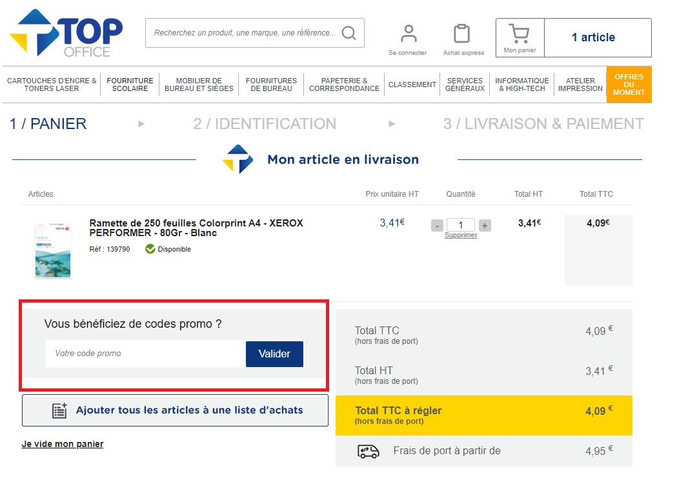Open Fourniture scolaire menu
The height and width of the screenshot is (480, 697).
tap(130, 85)
